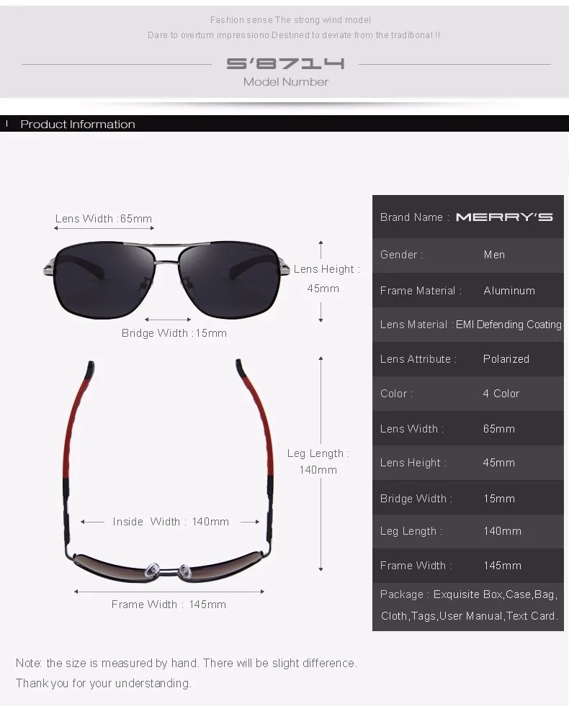Click the '140mm' value under Leg Length diagram
Image resolution: width=569 pixels, height=706 pixels.
[318, 470]
